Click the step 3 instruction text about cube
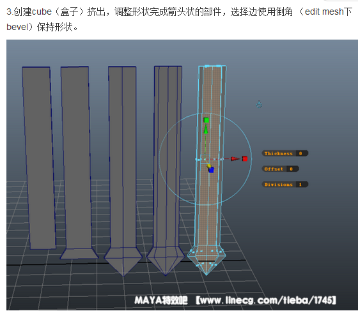The height and width of the screenshot is (311, 358). [179, 12]
